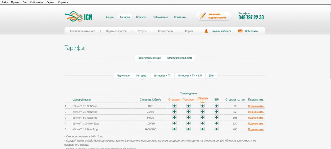Click Стандарт plus icon for eStyle 10 NoNStop

coord(174,106)
